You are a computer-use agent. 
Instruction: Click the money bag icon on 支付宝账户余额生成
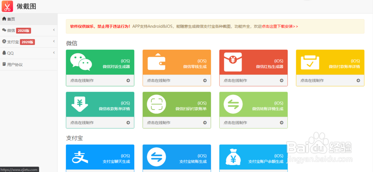(233, 157)
